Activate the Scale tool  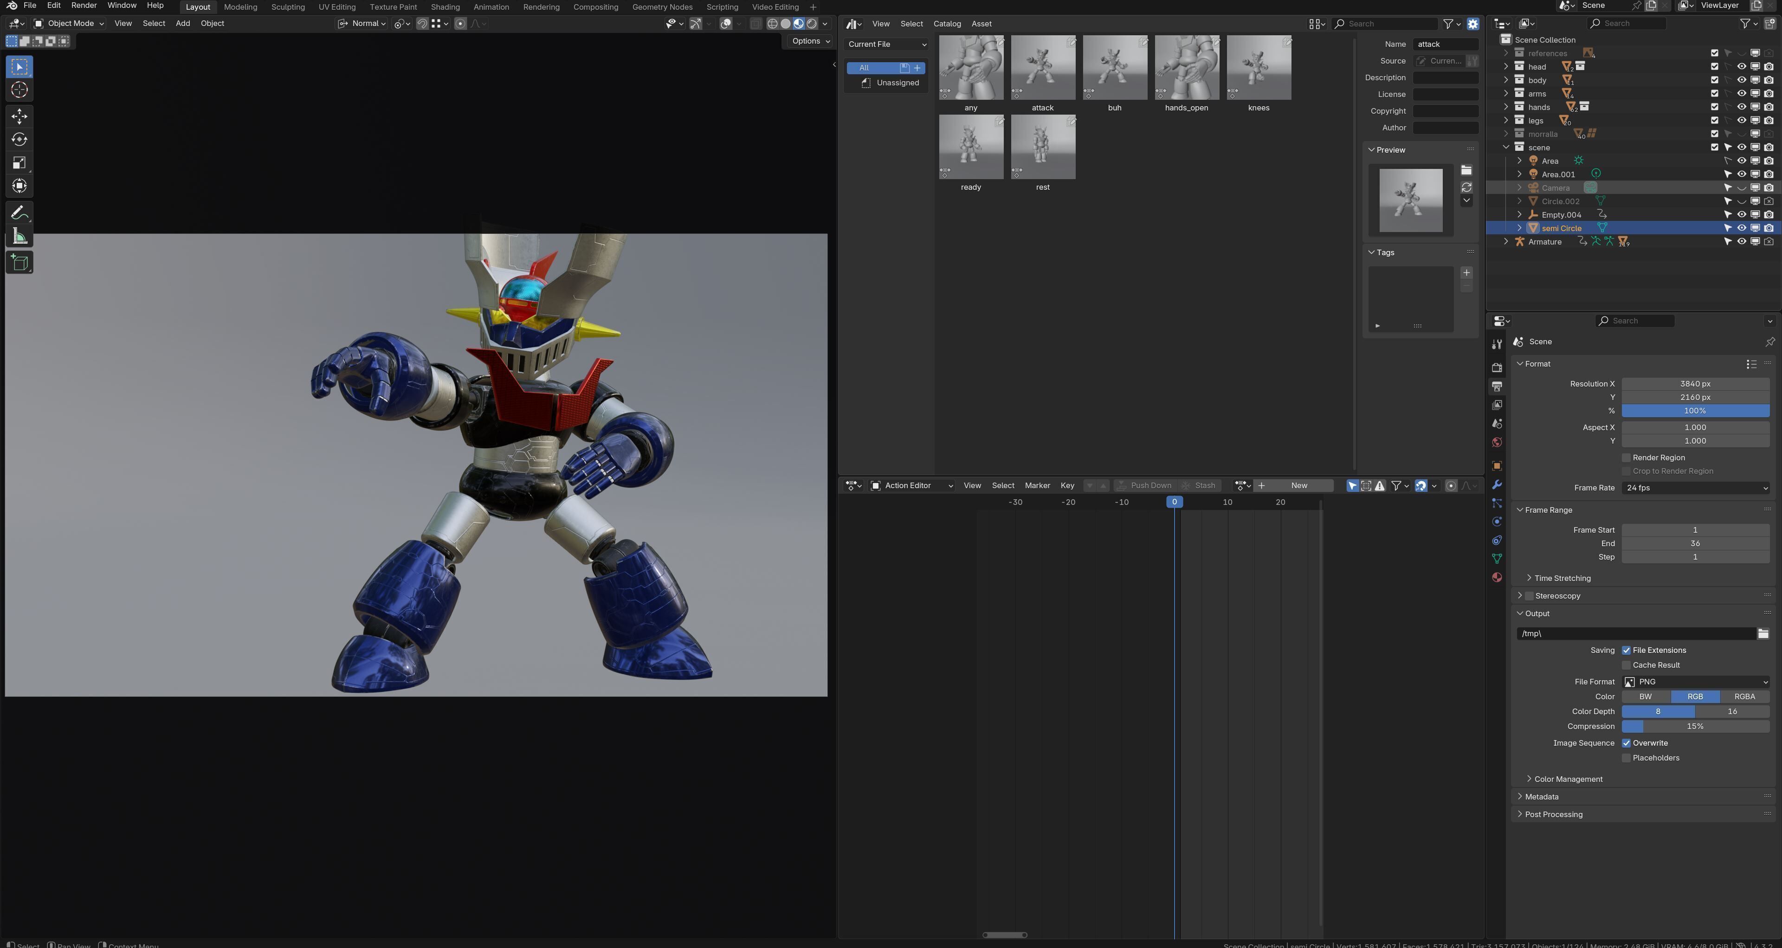[x=19, y=163]
